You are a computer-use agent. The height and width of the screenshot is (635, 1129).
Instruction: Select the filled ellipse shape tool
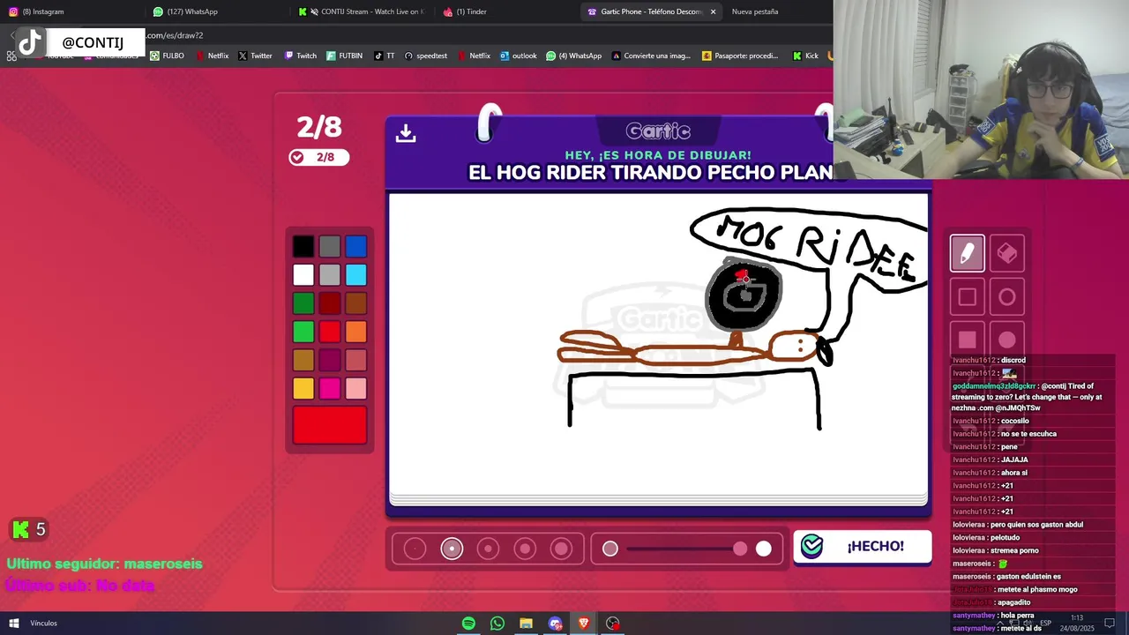coord(1006,340)
